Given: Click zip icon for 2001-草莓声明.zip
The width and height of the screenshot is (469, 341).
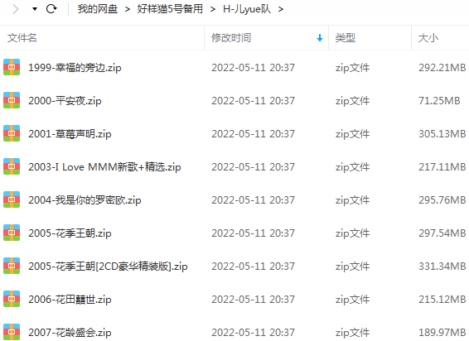Looking at the screenshot, I should point(12,133).
